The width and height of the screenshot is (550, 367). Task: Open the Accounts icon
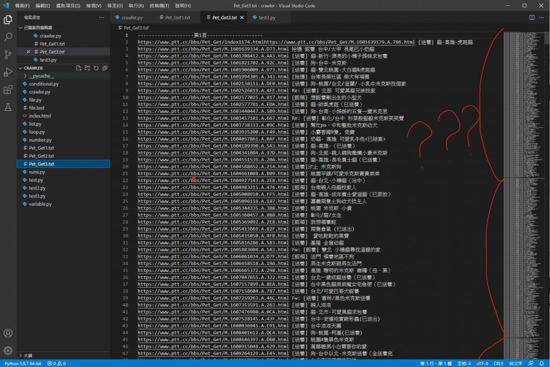coord(8,333)
